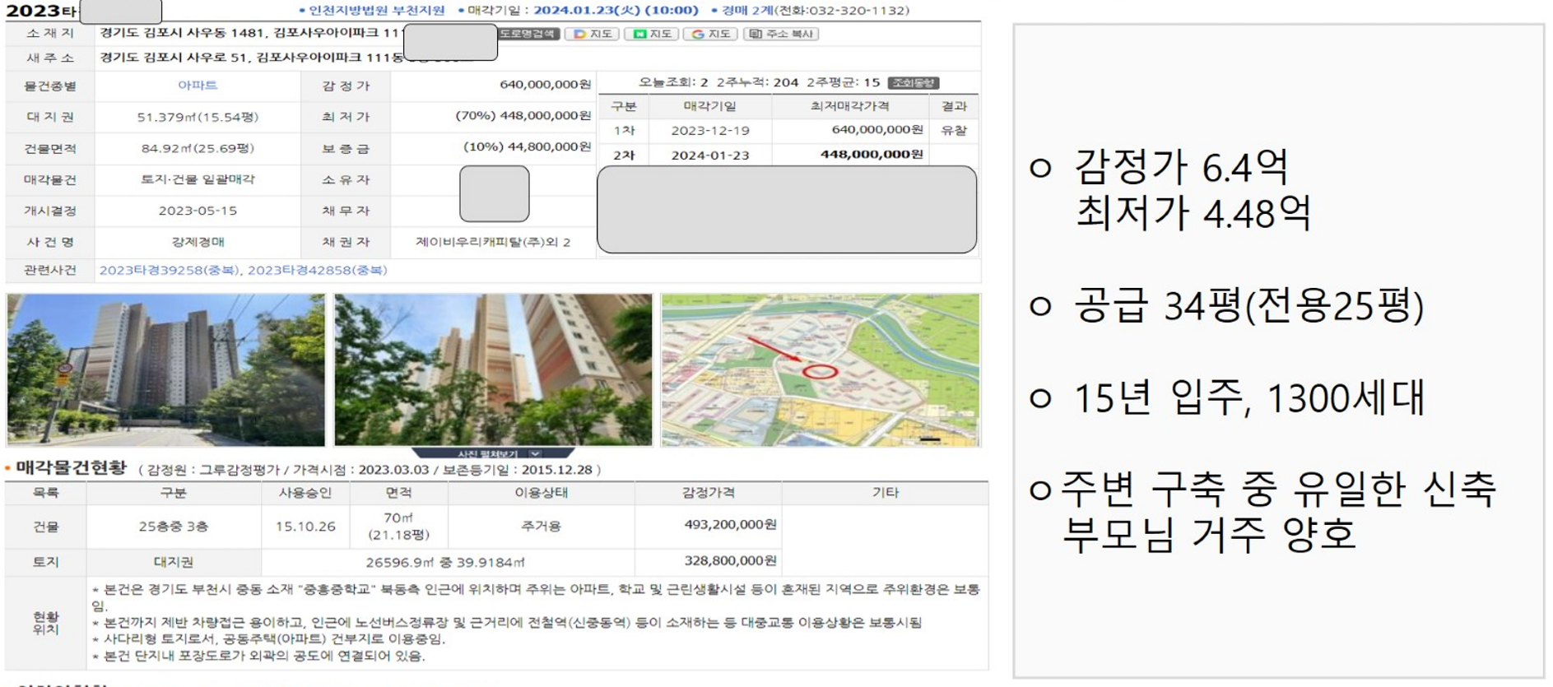The width and height of the screenshot is (1553, 687).
Task: Select the land area 26596.9㎡ 중 39.9184㎡
Action: click(445, 563)
